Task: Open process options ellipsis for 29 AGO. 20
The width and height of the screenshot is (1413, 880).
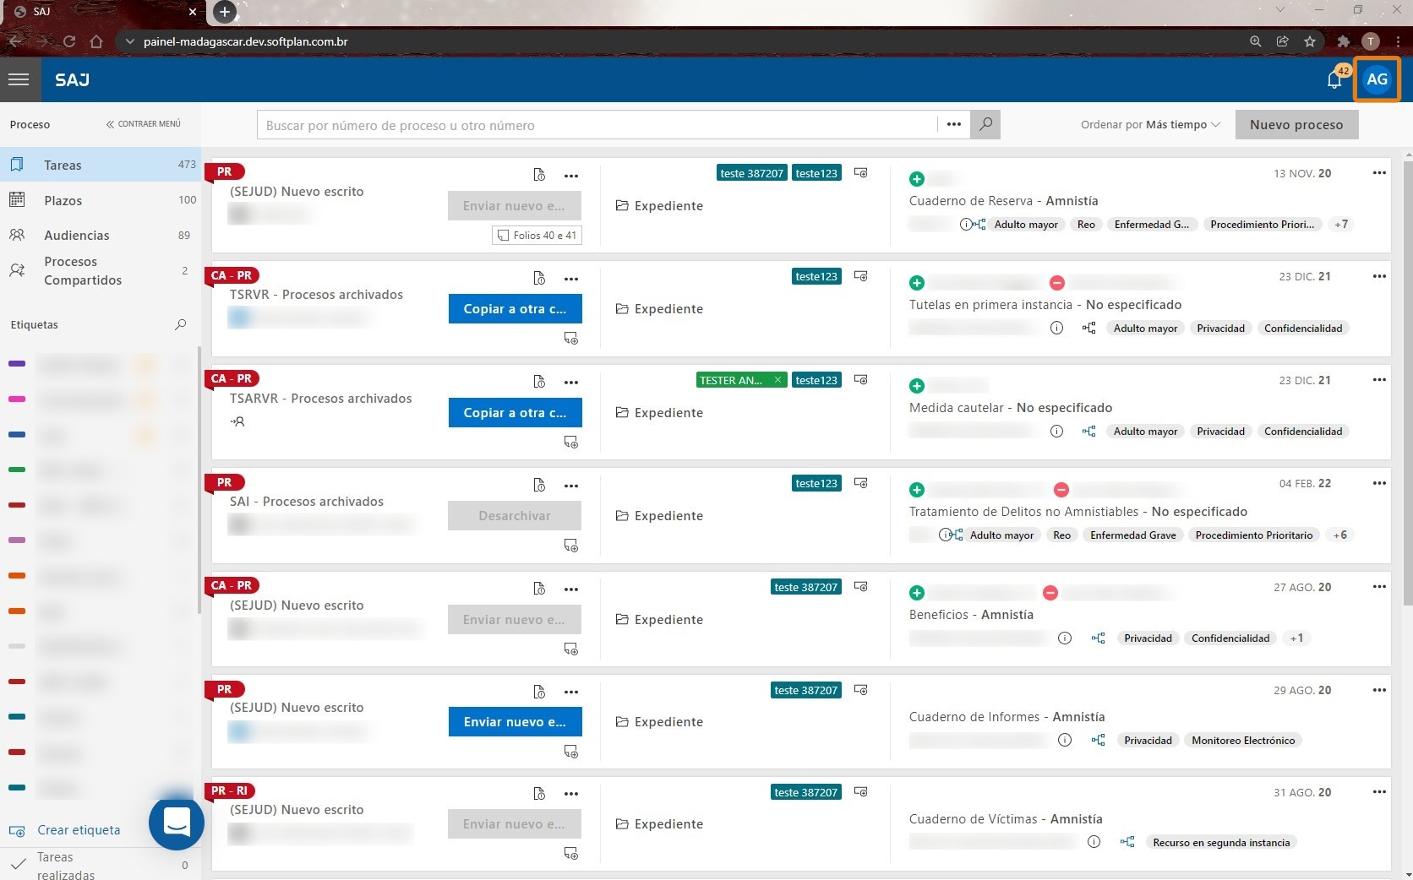Action: pyautogui.click(x=1379, y=690)
